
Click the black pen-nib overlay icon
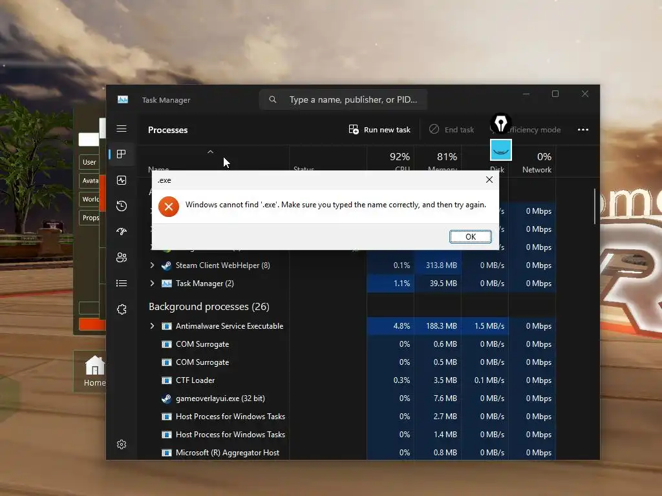point(501,123)
